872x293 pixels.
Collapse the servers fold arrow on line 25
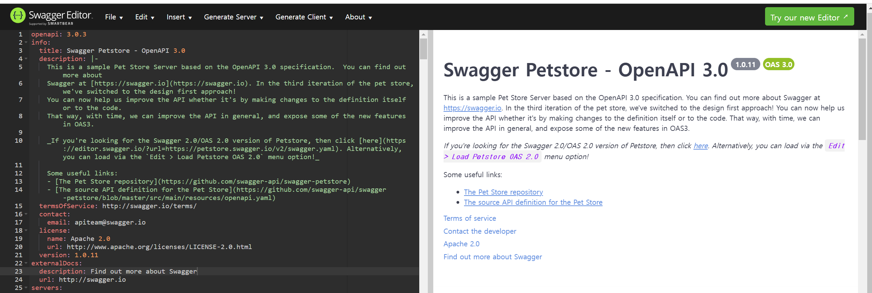coord(26,288)
